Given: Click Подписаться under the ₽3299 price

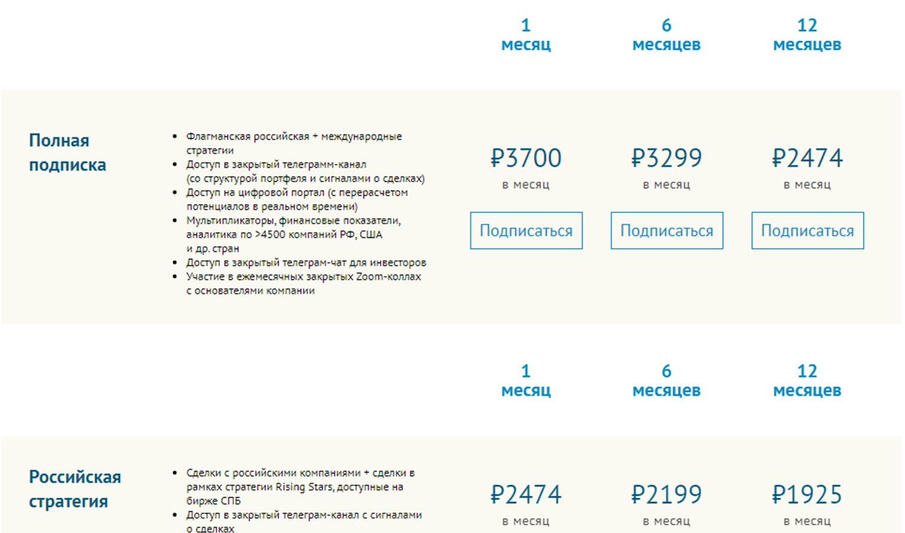Looking at the screenshot, I should [667, 230].
